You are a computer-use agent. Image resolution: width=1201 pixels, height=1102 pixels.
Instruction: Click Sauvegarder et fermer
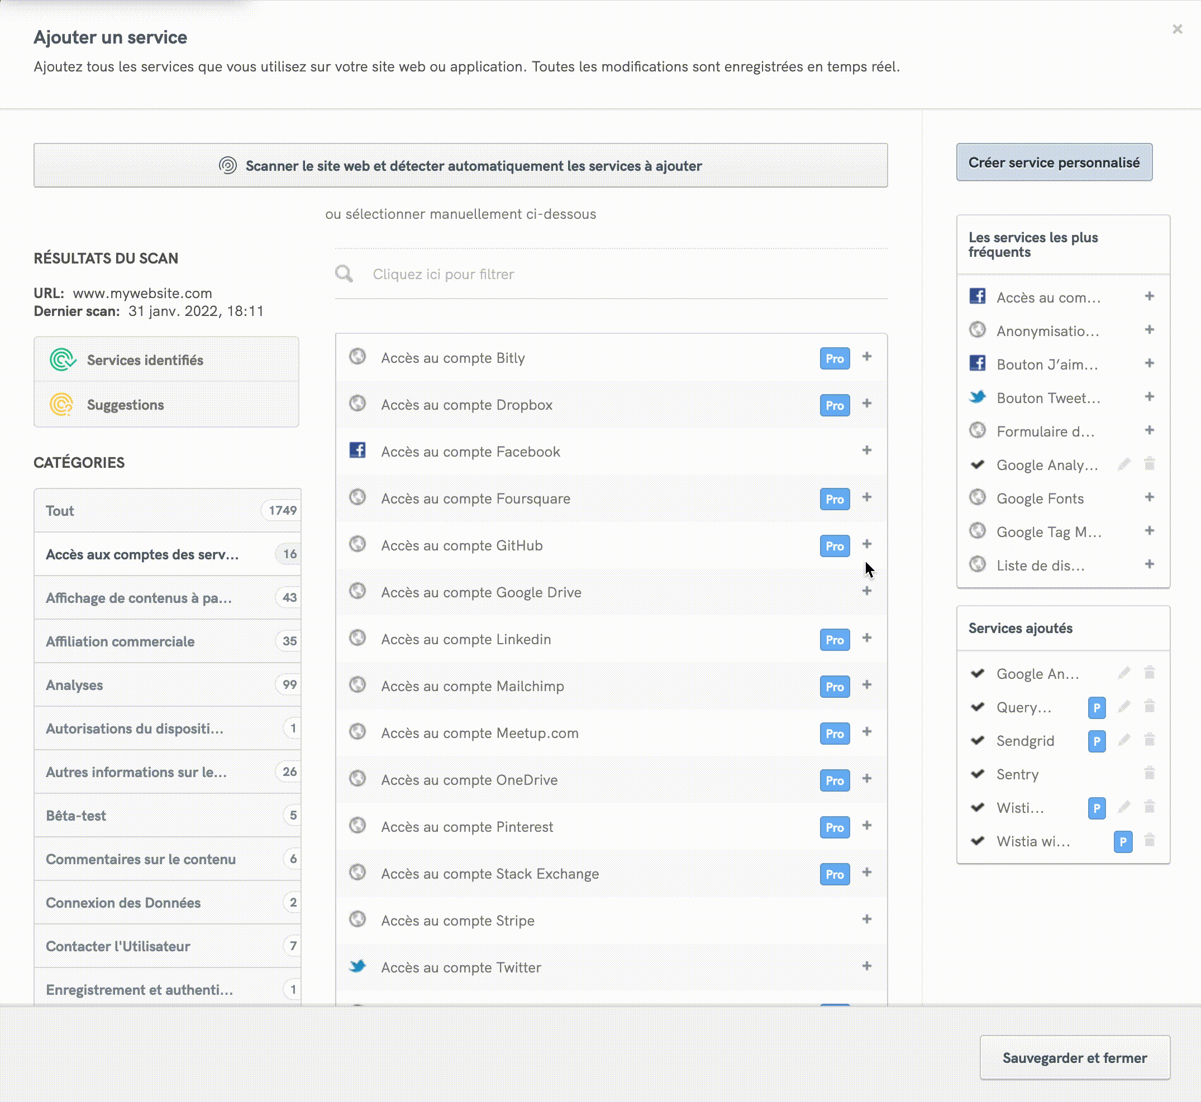tap(1074, 1057)
